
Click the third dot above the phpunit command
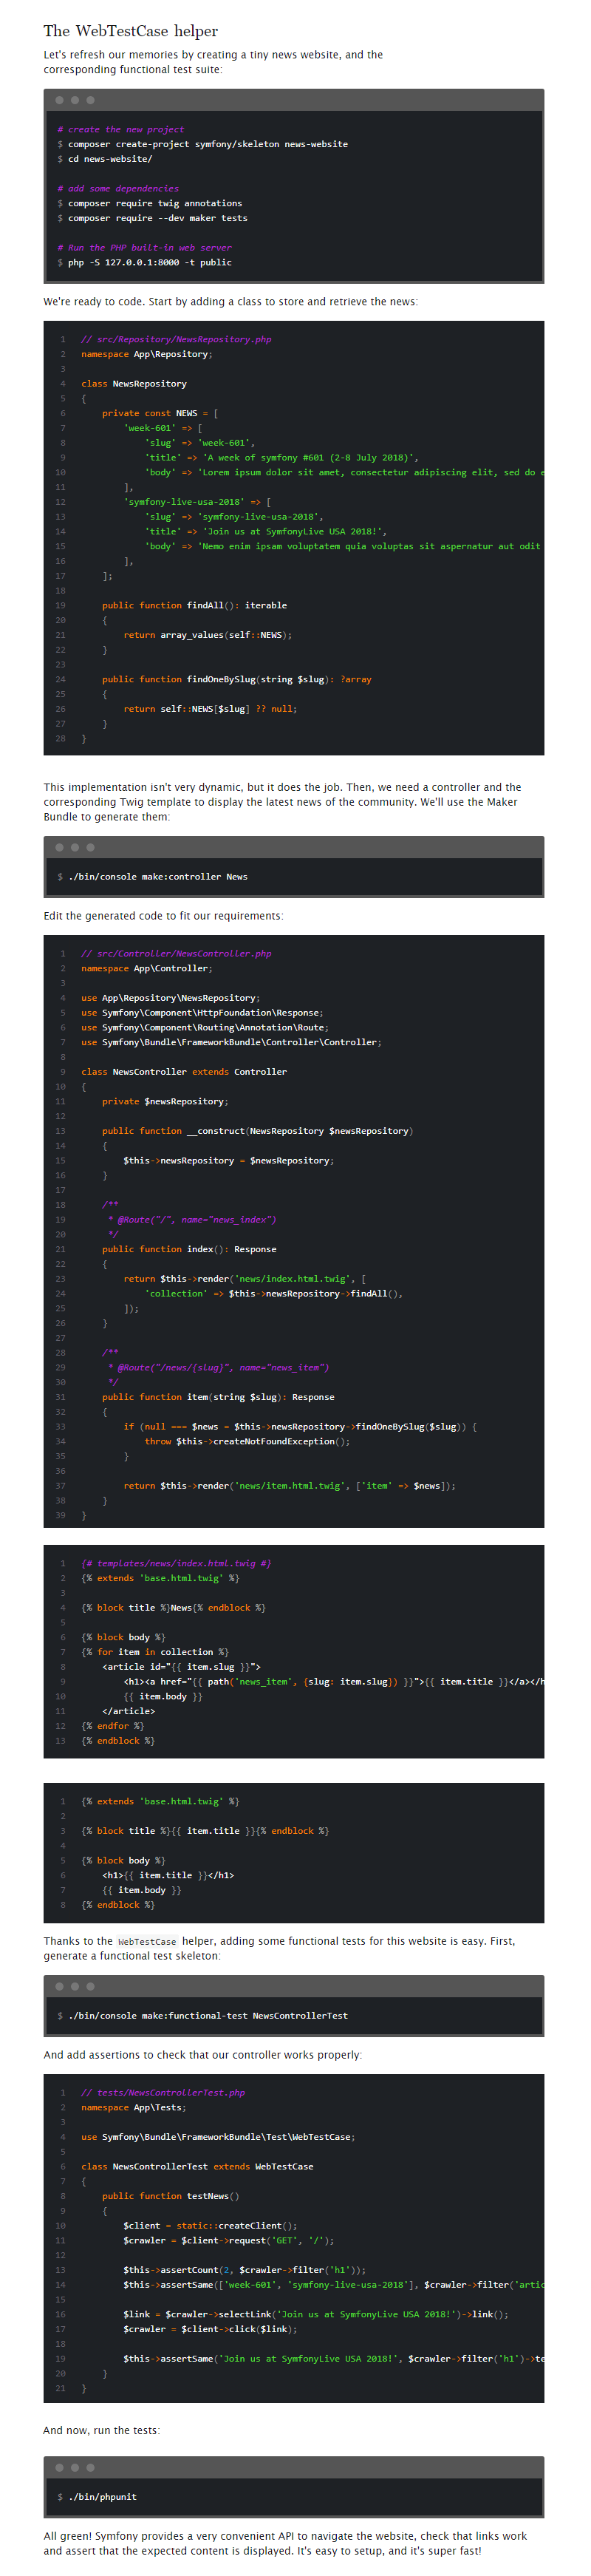91,2467
